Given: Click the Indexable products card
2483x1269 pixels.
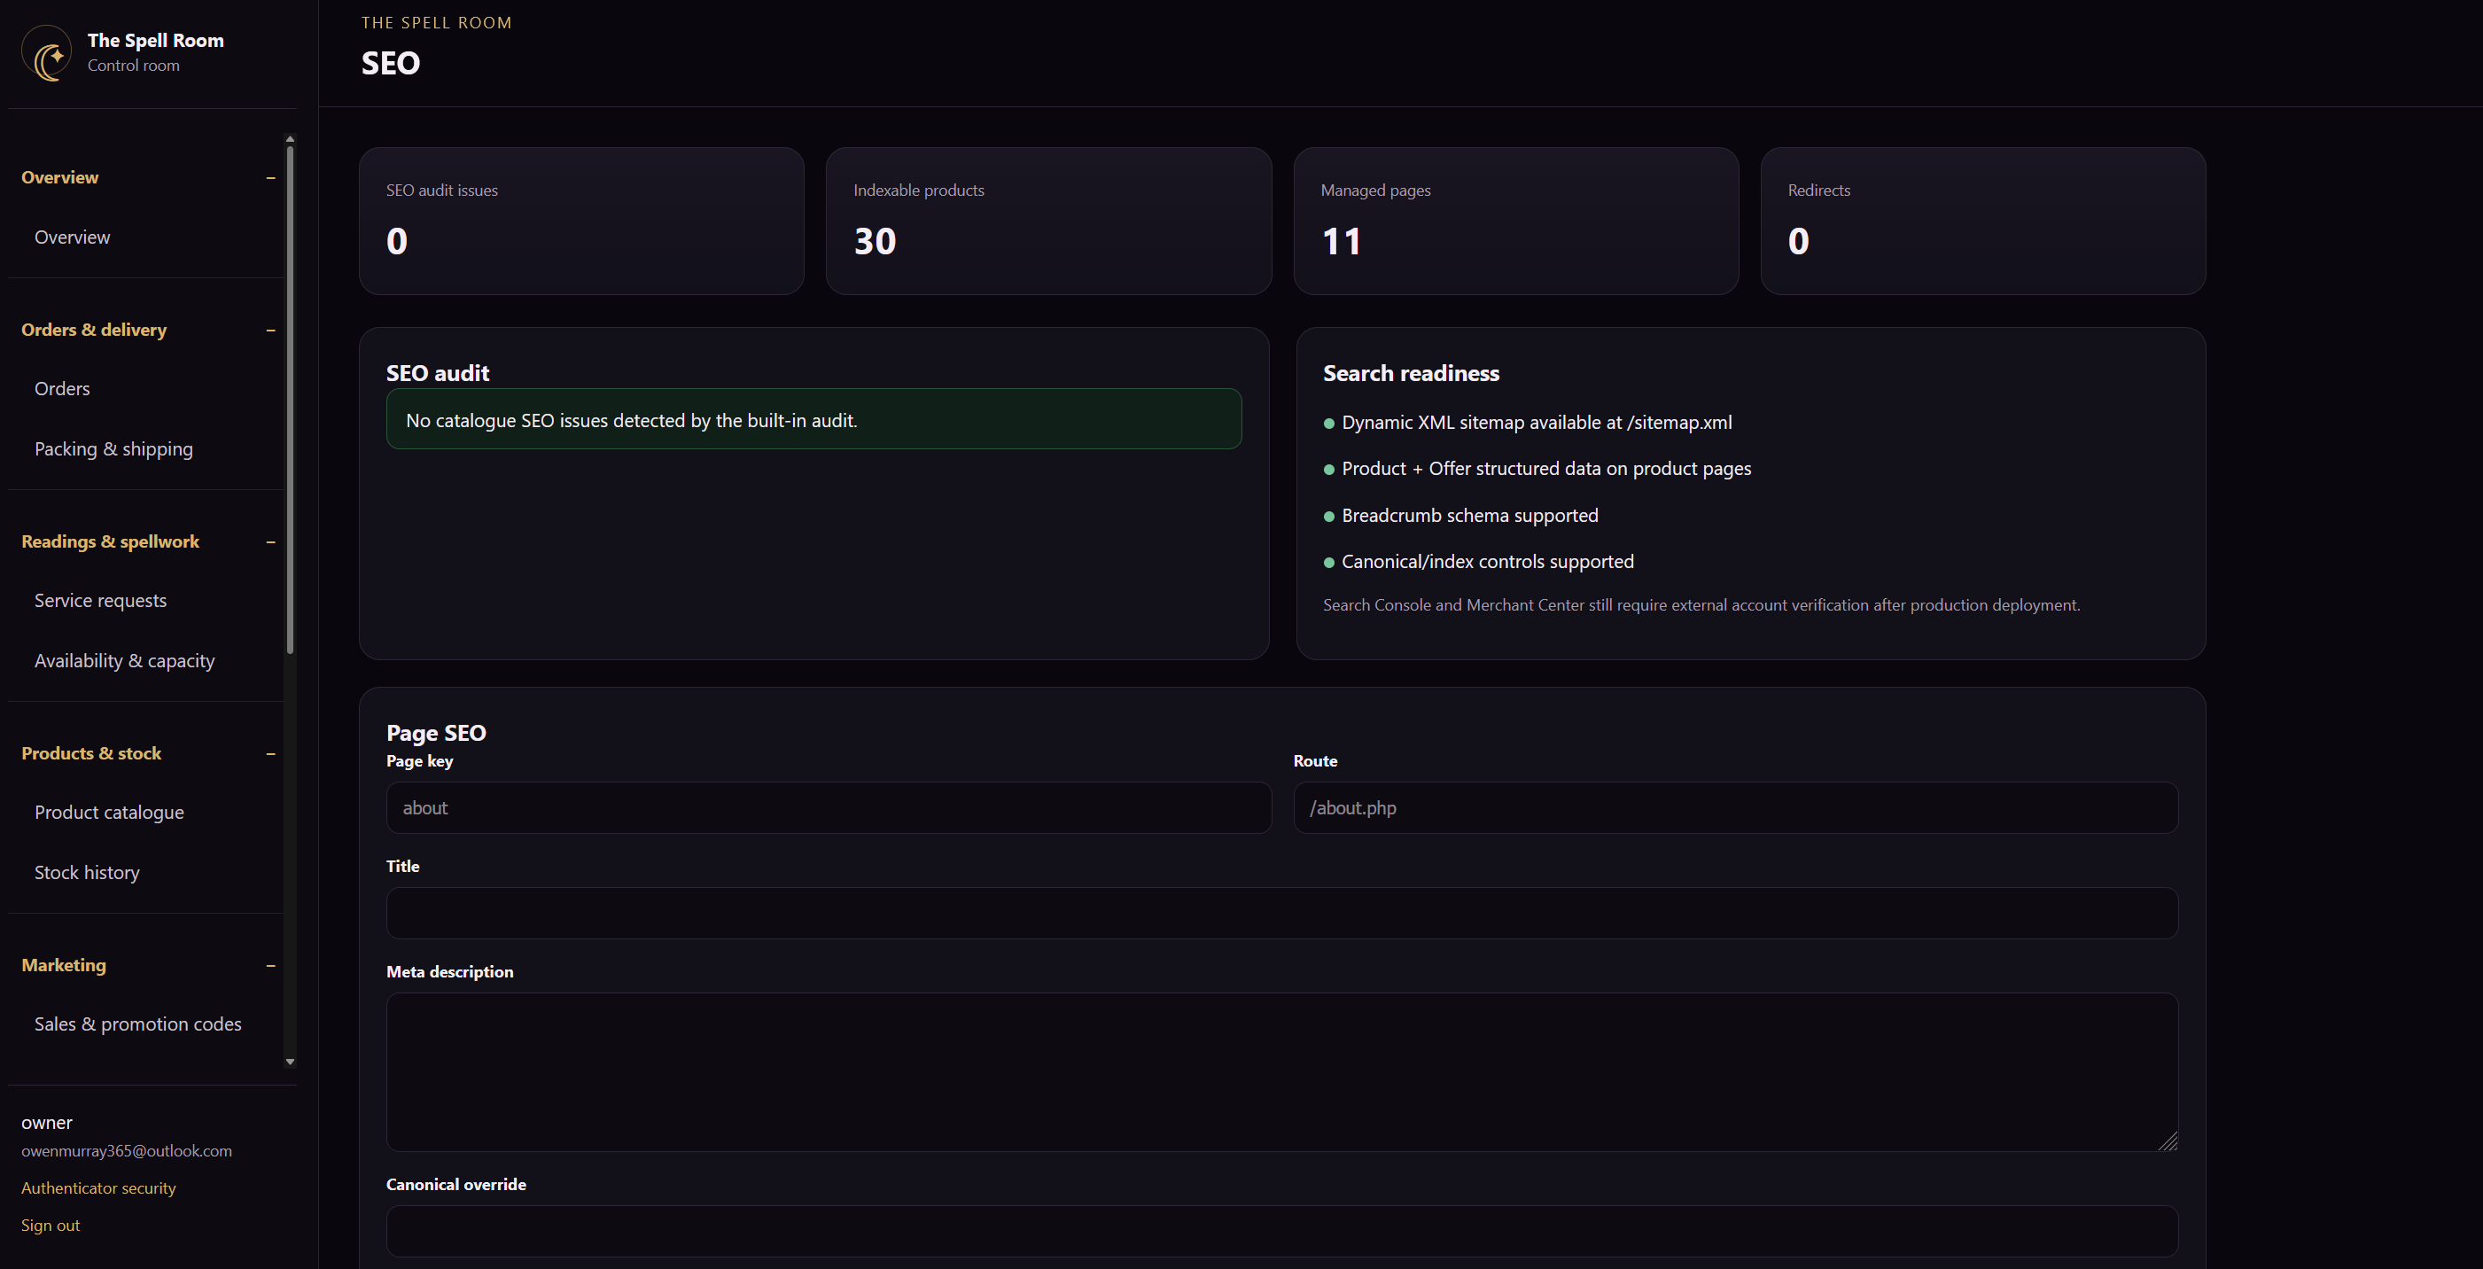Looking at the screenshot, I should [1048, 221].
